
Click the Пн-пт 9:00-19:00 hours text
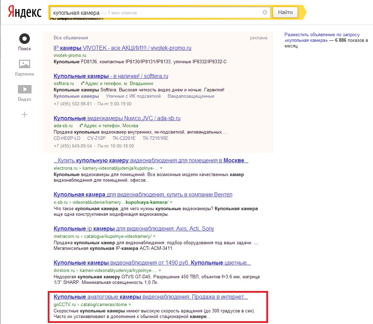pyautogui.click(x=114, y=104)
